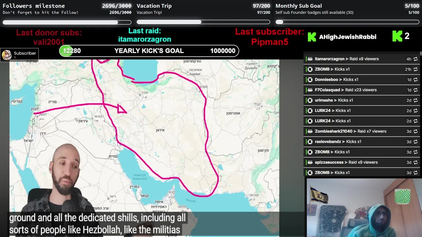Click the urimashe Kicks x1 row

tap(362, 100)
